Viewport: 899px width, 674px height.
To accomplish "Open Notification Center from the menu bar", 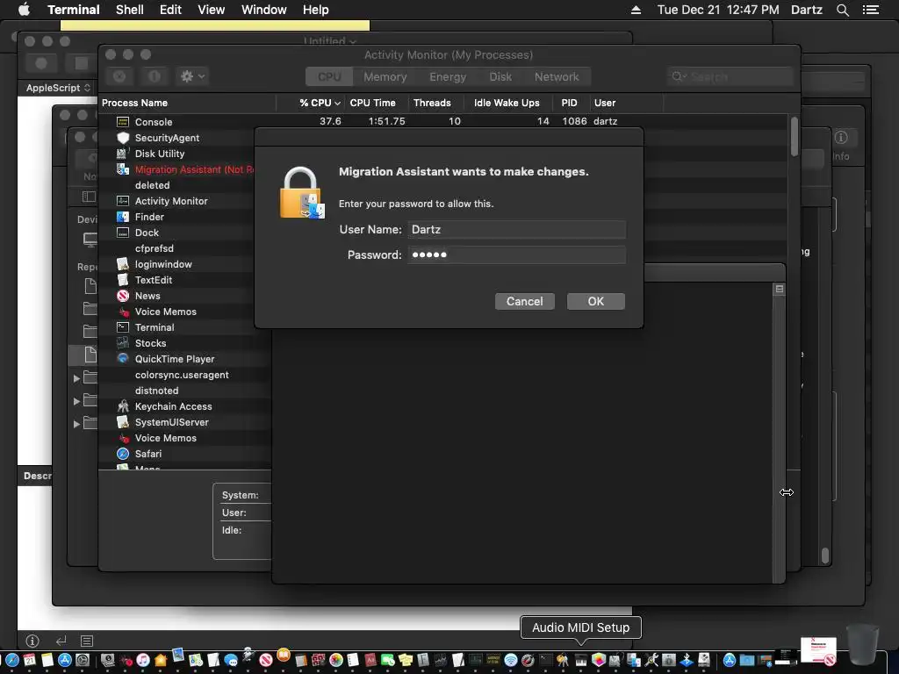I will pyautogui.click(x=870, y=10).
